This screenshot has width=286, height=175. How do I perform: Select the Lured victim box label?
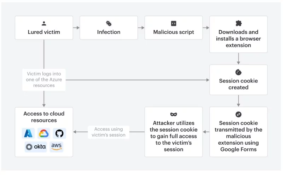coord(44,32)
